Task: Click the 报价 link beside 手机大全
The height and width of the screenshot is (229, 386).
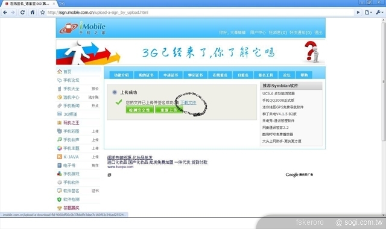Action: (x=95, y=89)
